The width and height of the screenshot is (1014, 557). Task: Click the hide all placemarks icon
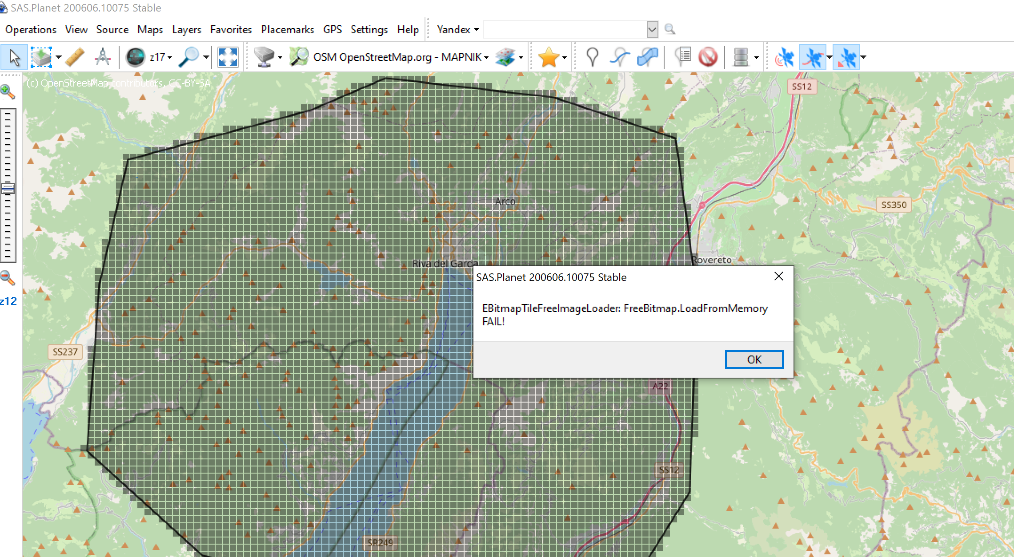tap(708, 57)
